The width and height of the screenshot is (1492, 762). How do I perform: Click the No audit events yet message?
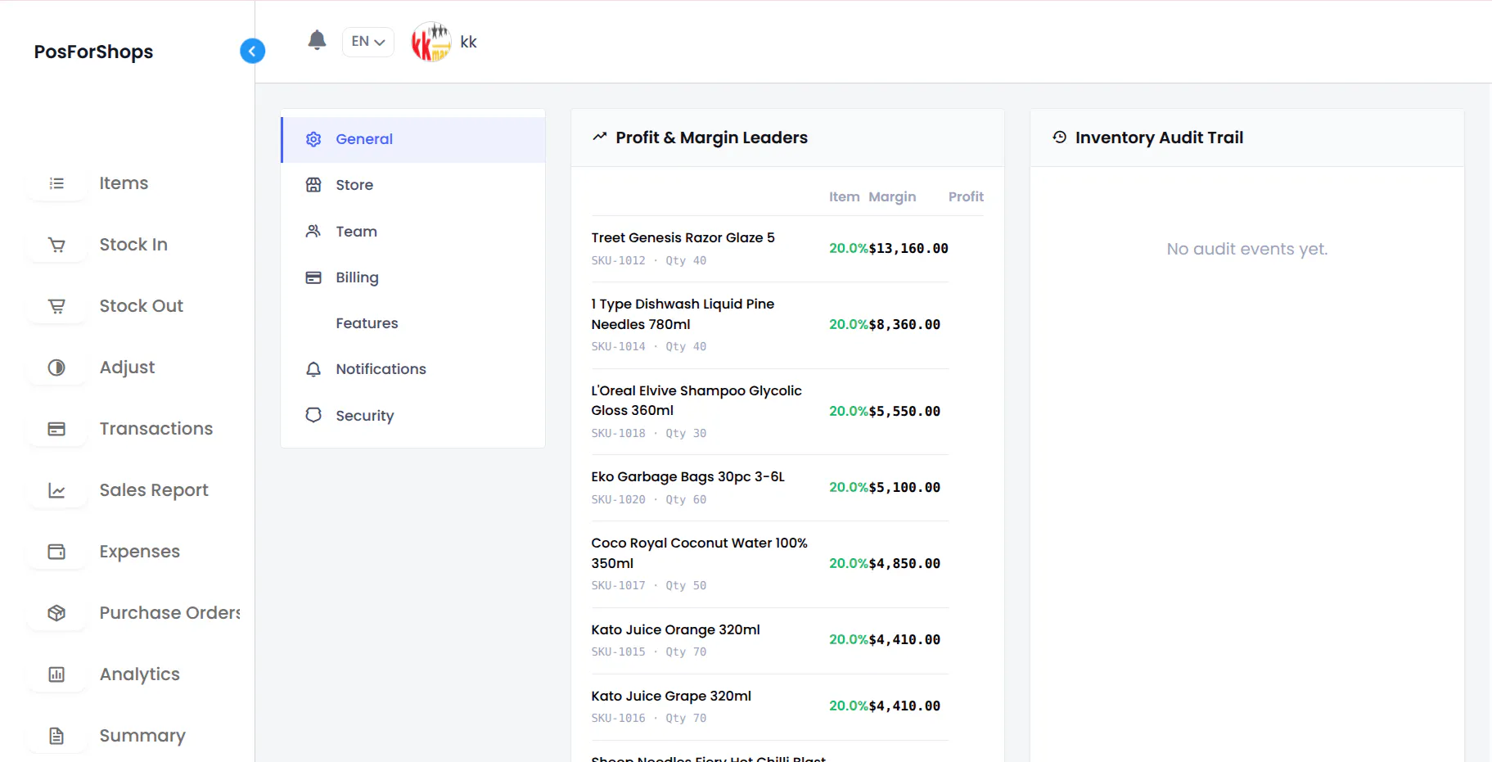click(1246, 249)
